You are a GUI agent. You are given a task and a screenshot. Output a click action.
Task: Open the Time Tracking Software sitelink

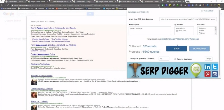pyautogui.click(x=60, y=39)
